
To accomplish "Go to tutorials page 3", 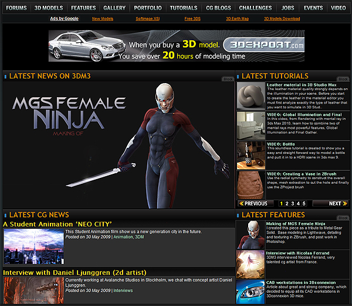I will [293, 204].
